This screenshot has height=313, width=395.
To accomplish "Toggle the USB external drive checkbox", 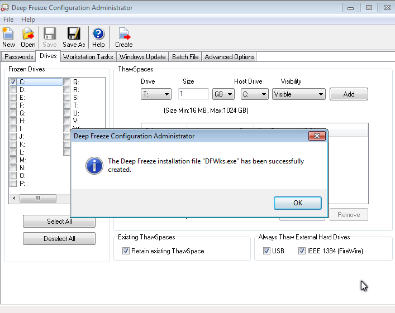I will 266,251.
